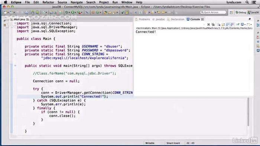Switch to the Javadoc tab

click(x=159, y=19)
